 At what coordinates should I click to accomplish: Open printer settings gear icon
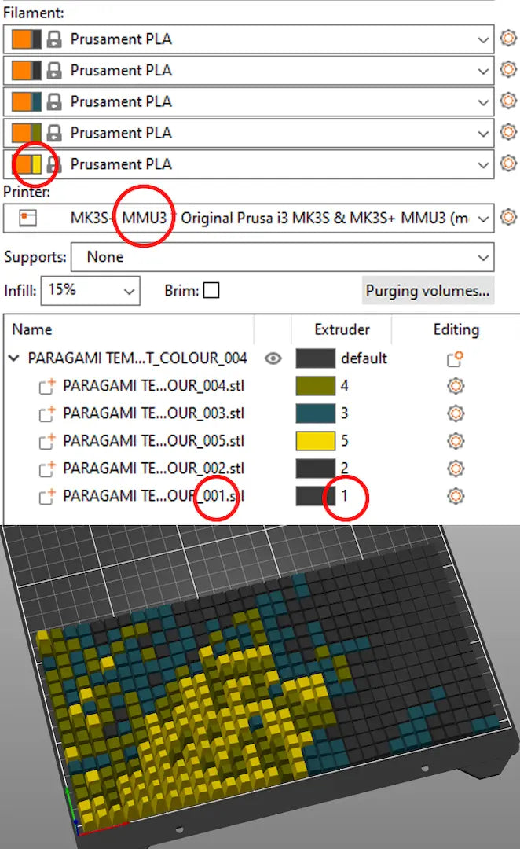pyautogui.click(x=507, y=218)
